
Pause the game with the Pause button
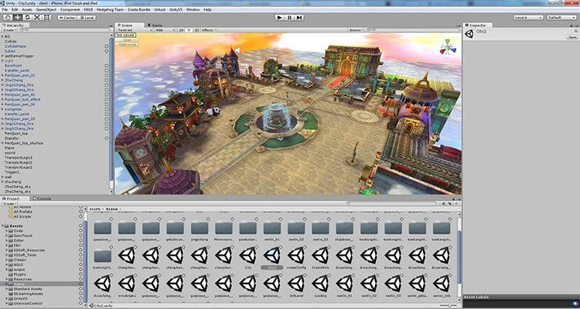290,17
